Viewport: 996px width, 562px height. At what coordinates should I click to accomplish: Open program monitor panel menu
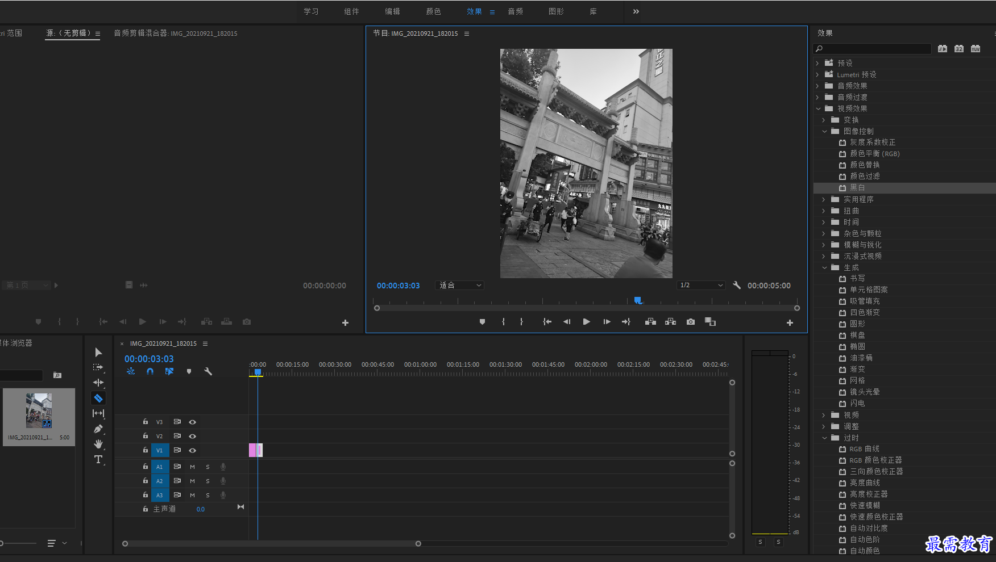click(467, 33)
